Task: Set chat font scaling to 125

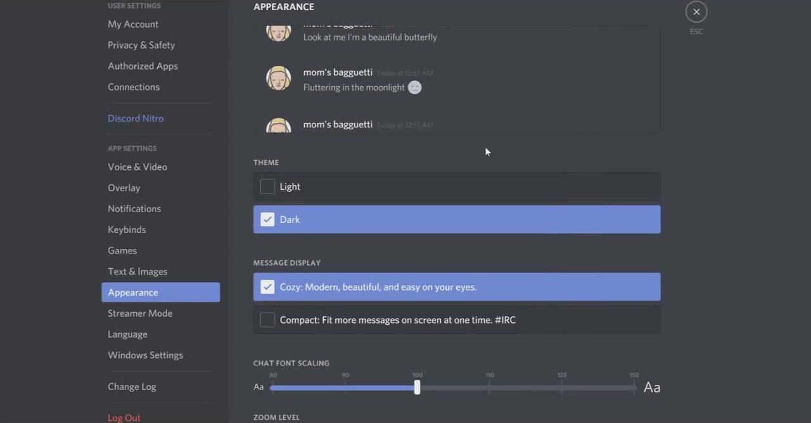Action: pos(561,388)
